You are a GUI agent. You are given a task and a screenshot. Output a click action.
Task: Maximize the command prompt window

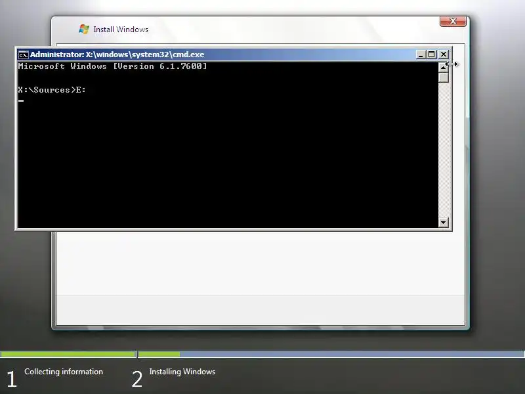pyautogui.click(x=432, y=55)
